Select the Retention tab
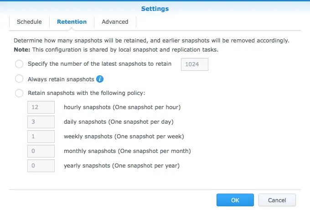 pos(72,22)
